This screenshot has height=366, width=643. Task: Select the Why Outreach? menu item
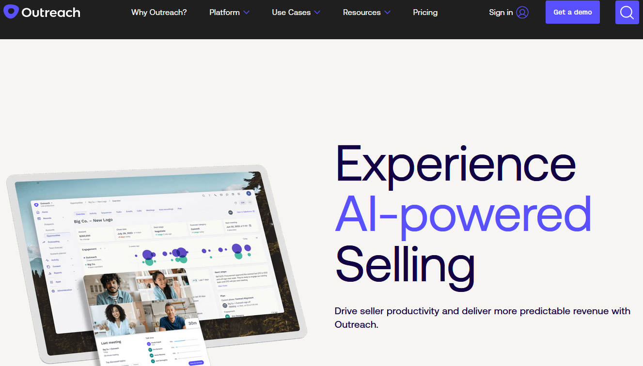[159, 13]
